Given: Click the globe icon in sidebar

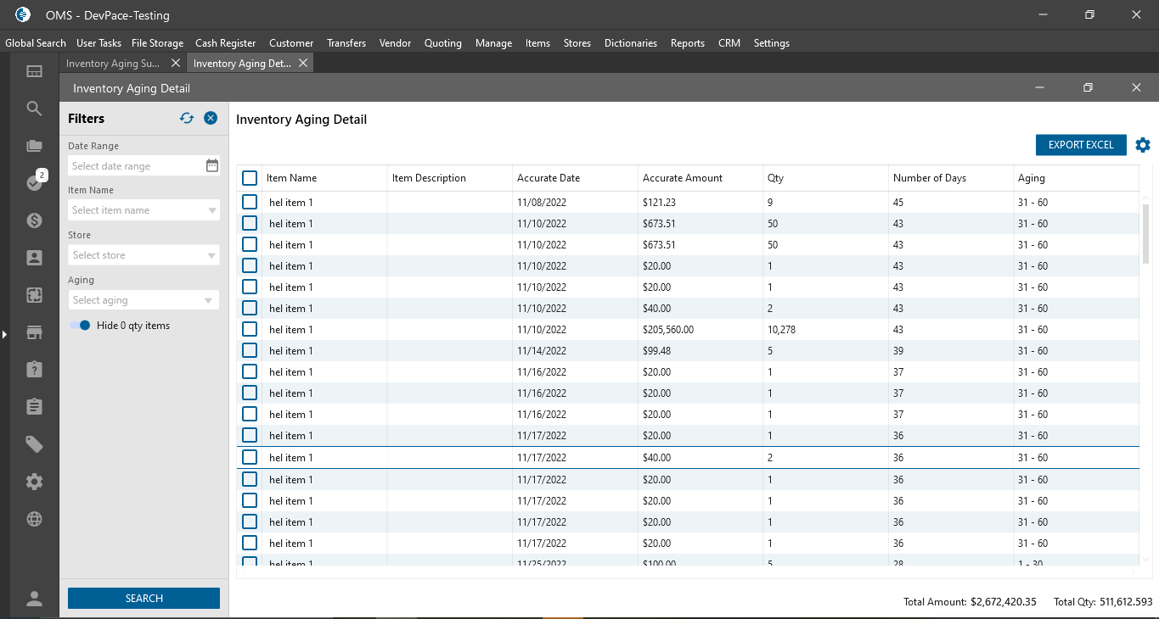Looking at the screenshot, I should coord(34,519).
